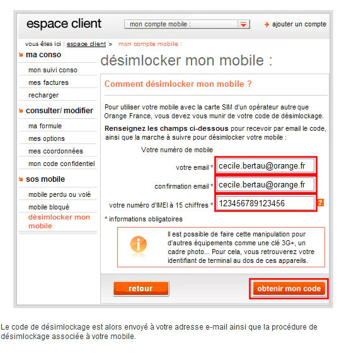Click the retour button

pos(141,289)
